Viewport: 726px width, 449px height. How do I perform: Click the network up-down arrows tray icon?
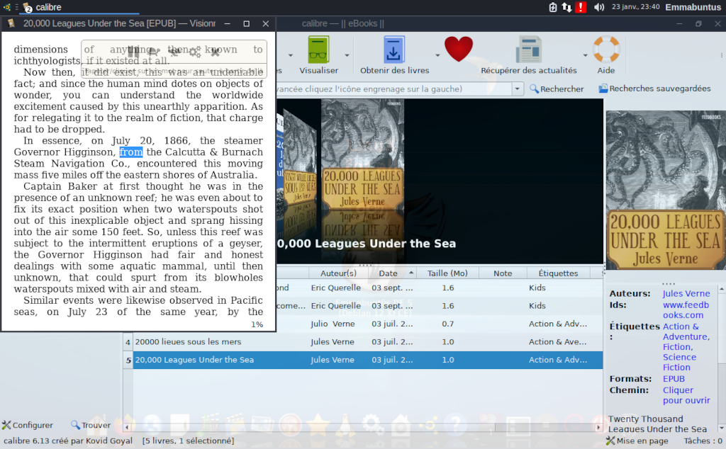click(566, 7)
